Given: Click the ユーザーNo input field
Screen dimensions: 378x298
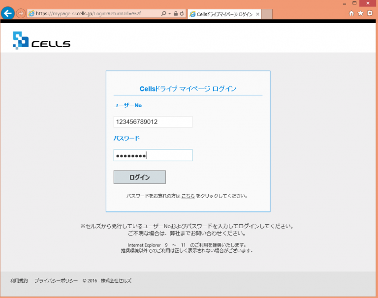Looking at the screenshot, I should coord(153,121).
